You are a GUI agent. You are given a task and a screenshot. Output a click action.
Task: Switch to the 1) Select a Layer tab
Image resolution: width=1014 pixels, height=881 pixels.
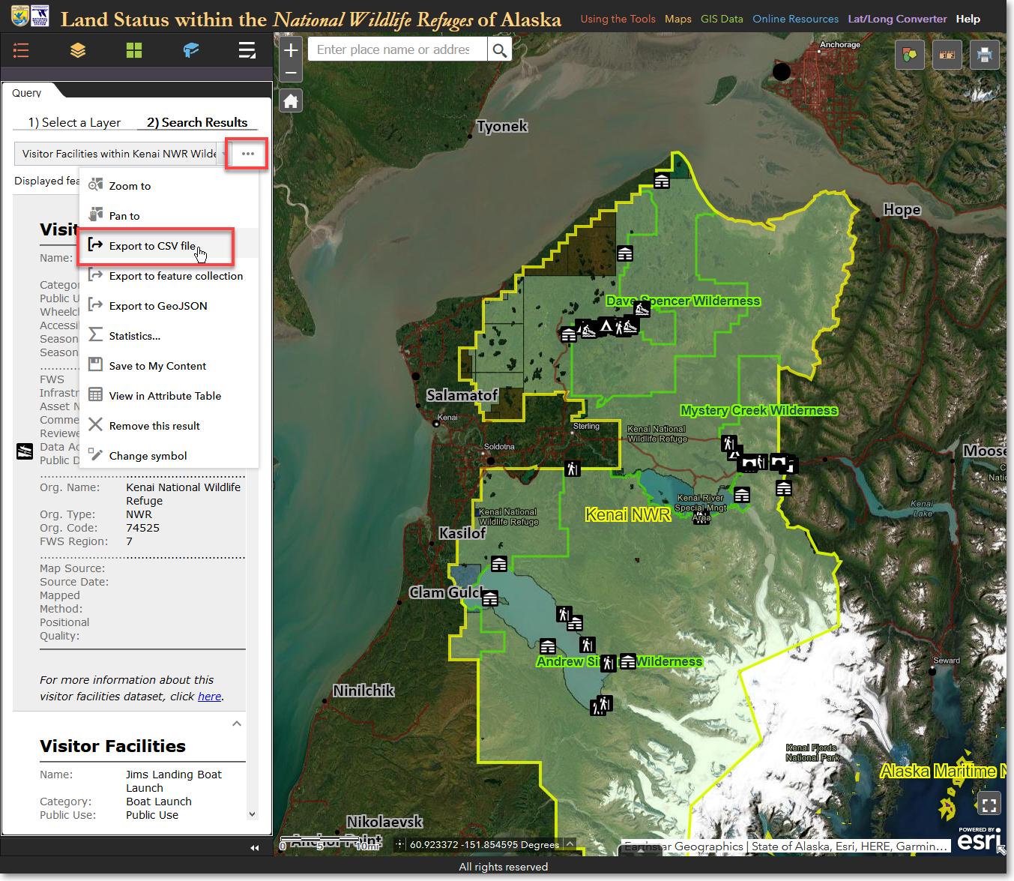(74, 122)
